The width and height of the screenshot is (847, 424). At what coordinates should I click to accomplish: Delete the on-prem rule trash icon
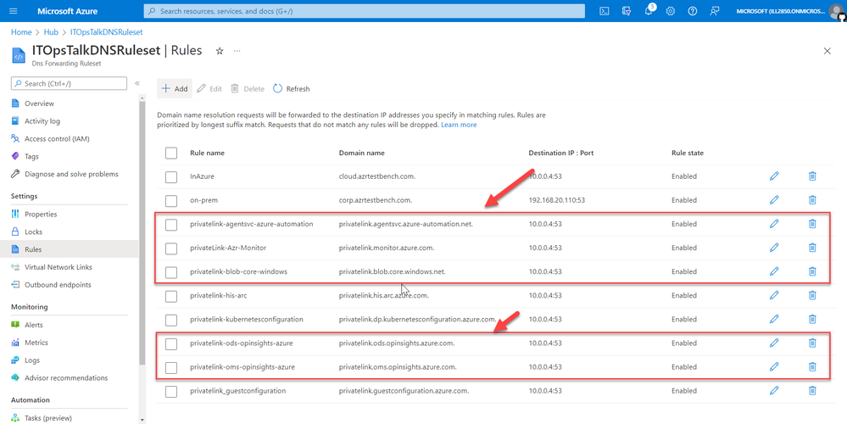point(812,200)
